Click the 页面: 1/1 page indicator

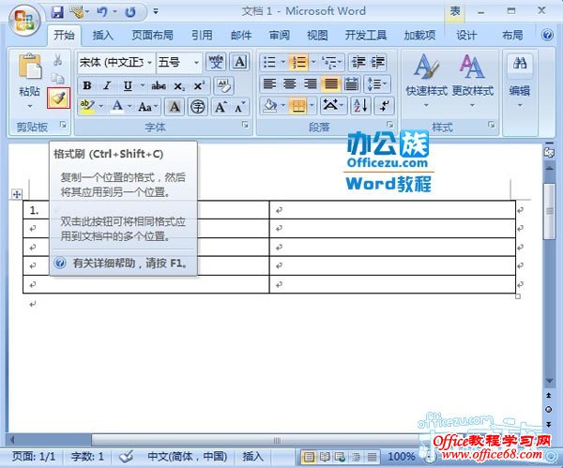point(34,457)
